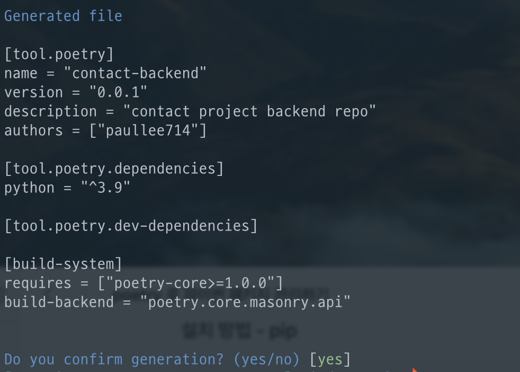Image resolution: width=520 pixels, height=372 pixels.
Task: Click the [tool.poetry] section header
Action: pos(59,54)
